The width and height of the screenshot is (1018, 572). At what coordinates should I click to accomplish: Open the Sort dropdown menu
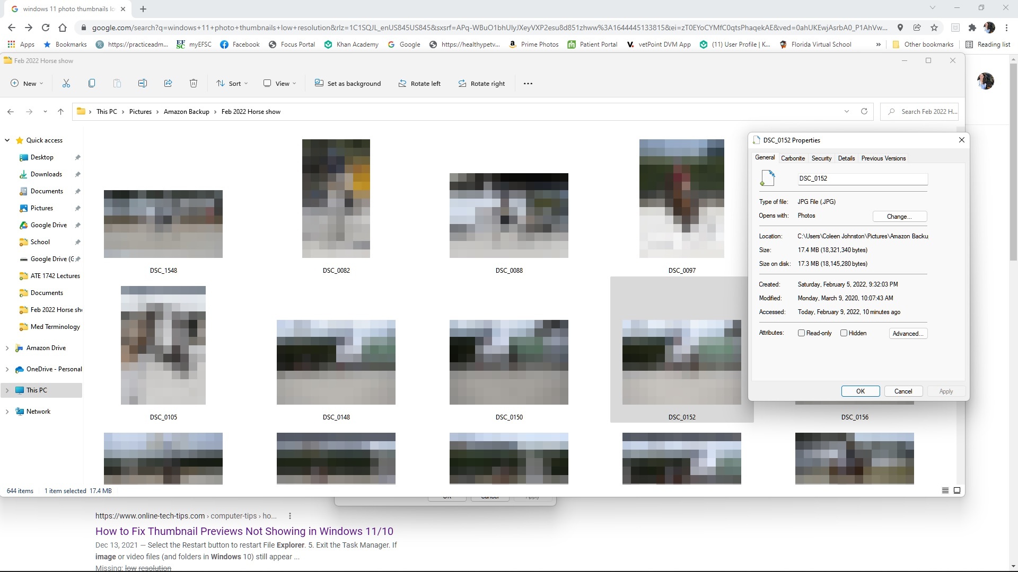(232, 83)
